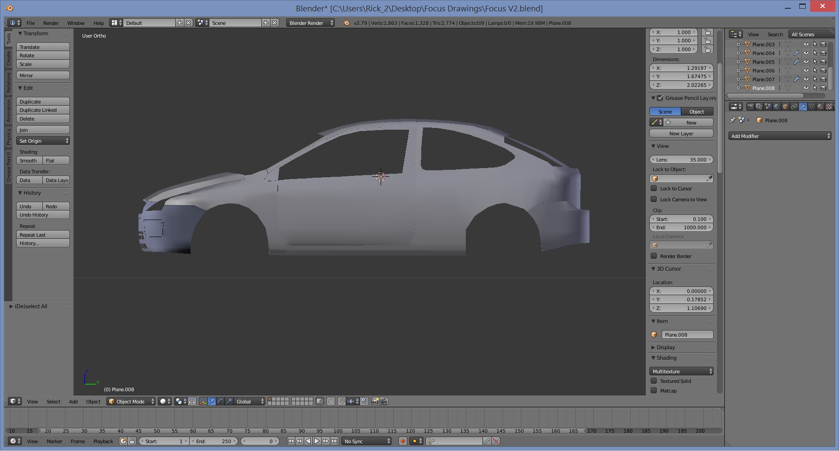Hide Plane.005 using its eye icon
This screenshot has width=839, height=451.
coord(806,62)
